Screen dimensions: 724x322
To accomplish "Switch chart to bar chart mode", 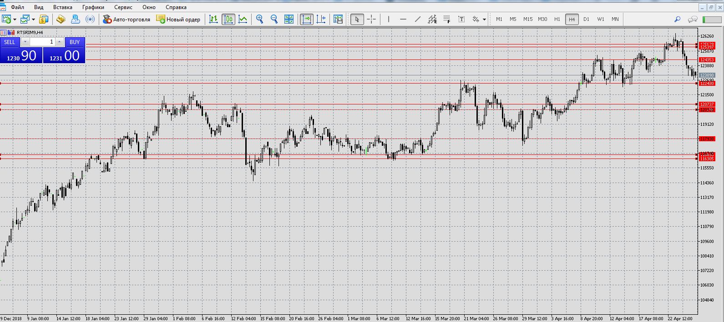I will click(x=213, y=19).
